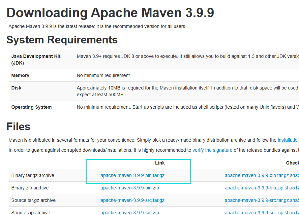The height and width of the screenshot is (215, 299).
Task: Select the 'Disk' row label
Action: click(16, 88)
